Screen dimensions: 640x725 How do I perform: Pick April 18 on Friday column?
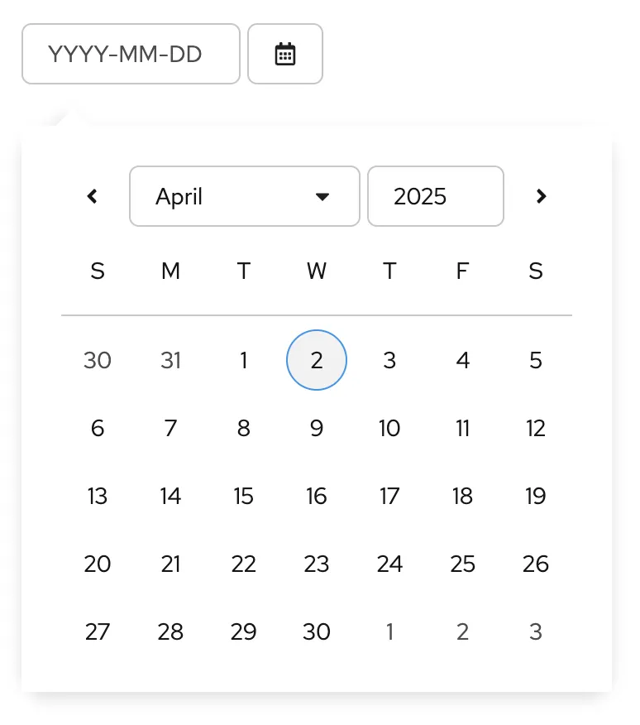pos(463,497)
